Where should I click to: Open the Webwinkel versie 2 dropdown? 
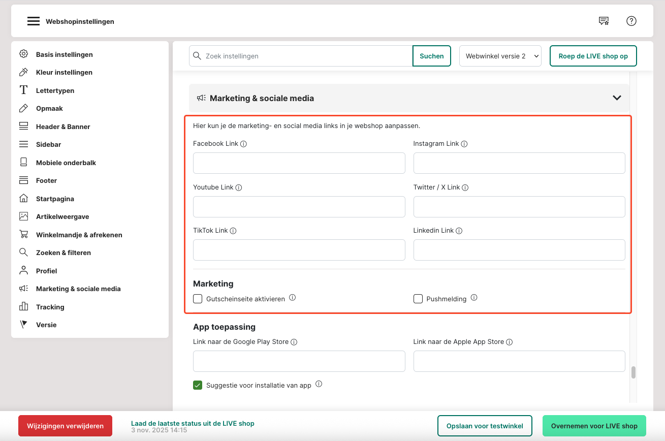(x=500, y=56)
